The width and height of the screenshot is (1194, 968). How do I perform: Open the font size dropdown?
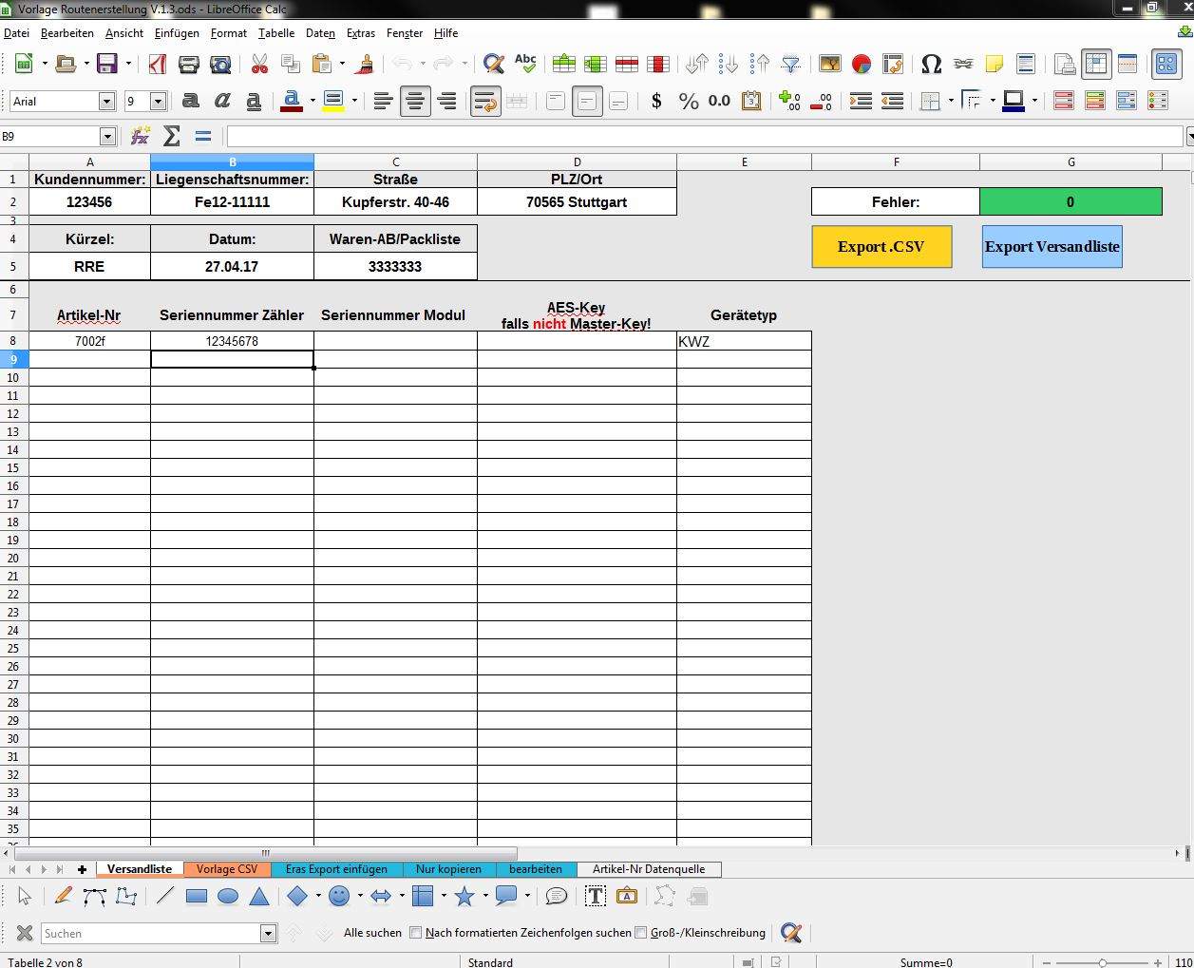coord(158,101)
